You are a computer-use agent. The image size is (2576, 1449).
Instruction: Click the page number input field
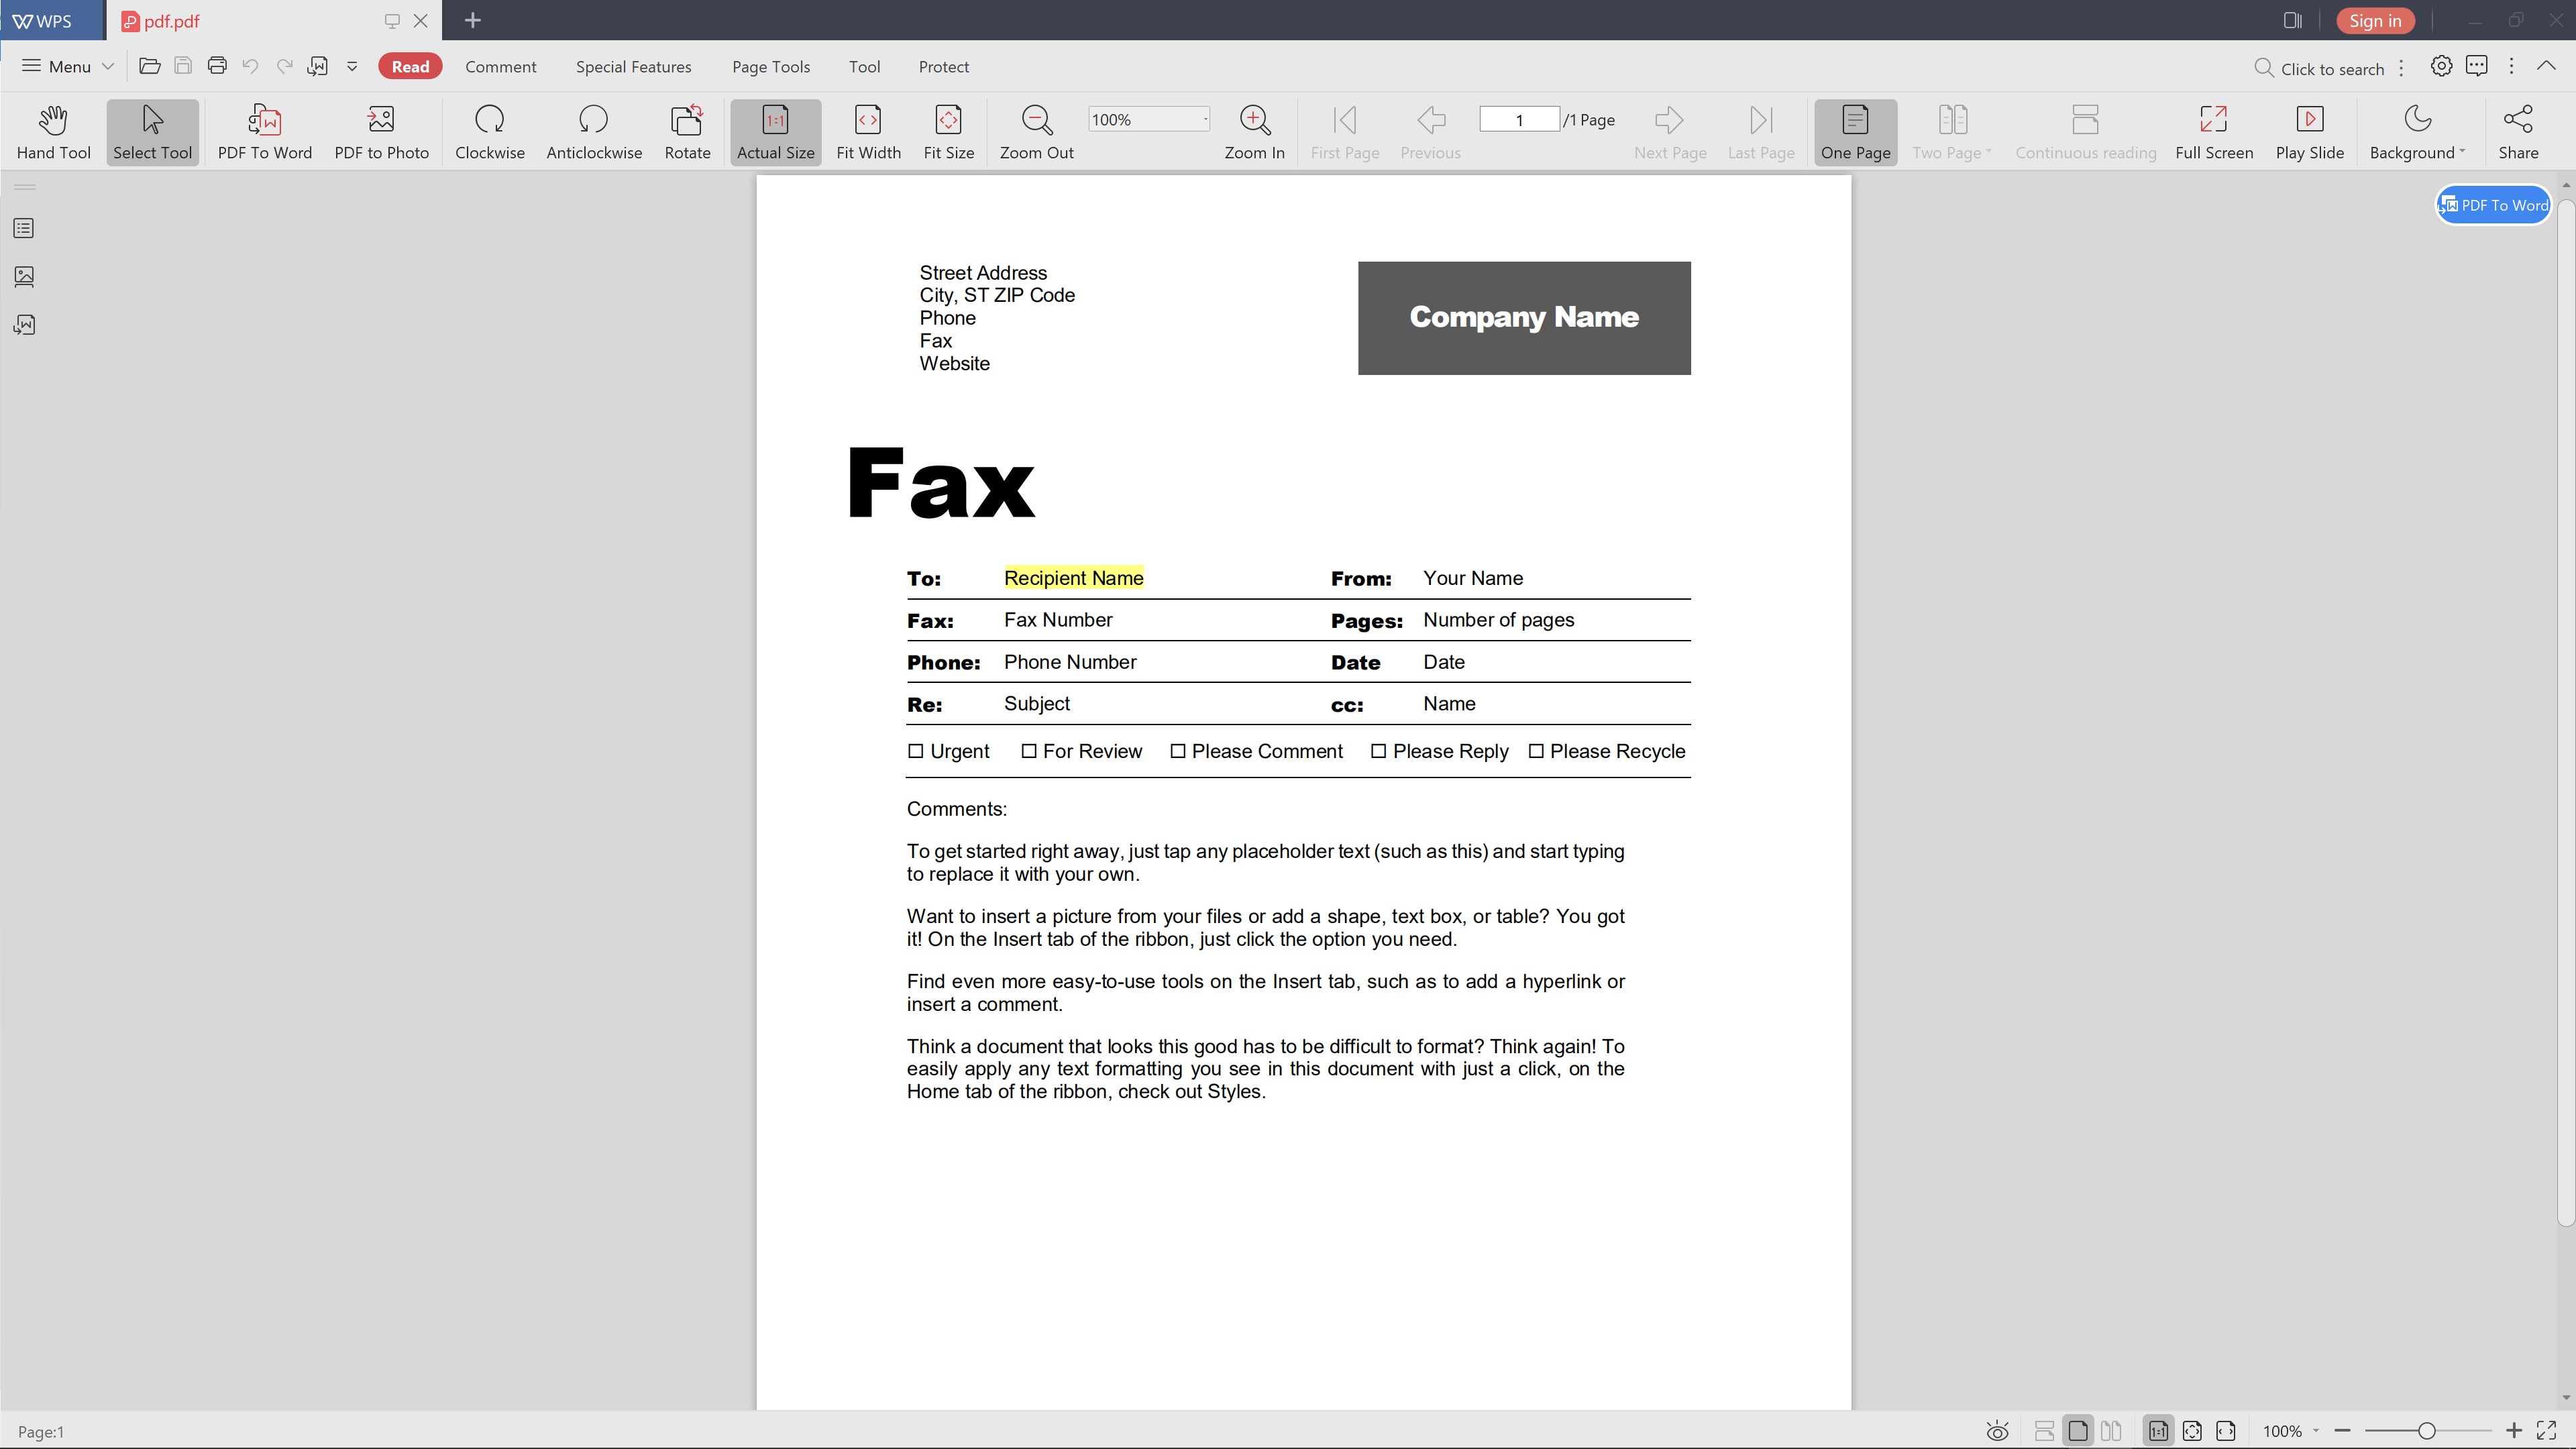click(x=1519, y=119)
